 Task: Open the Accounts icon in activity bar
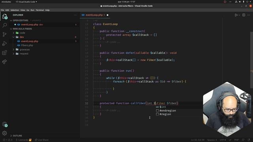(4, 124)
